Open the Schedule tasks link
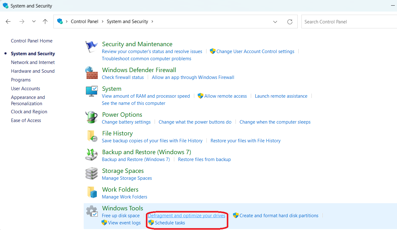Screen dimensions: 397x230 point(170,223)
